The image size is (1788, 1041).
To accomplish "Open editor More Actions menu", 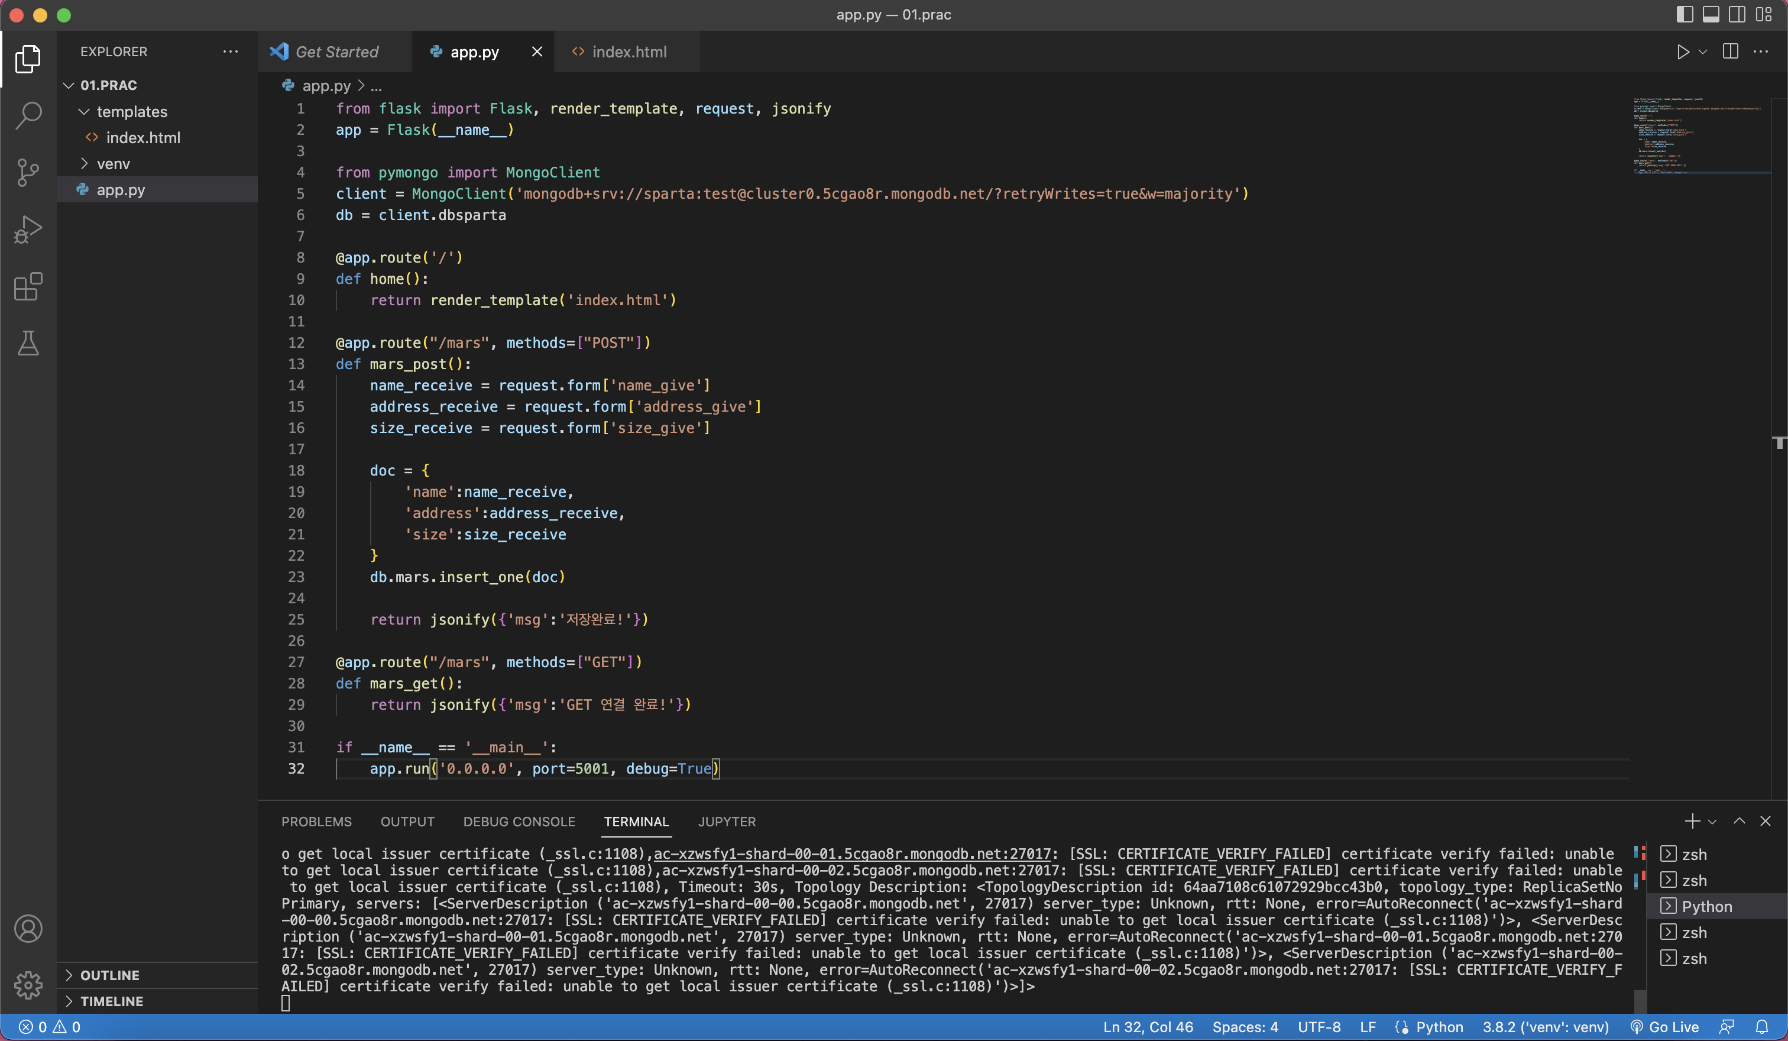I will point(1761,52).
